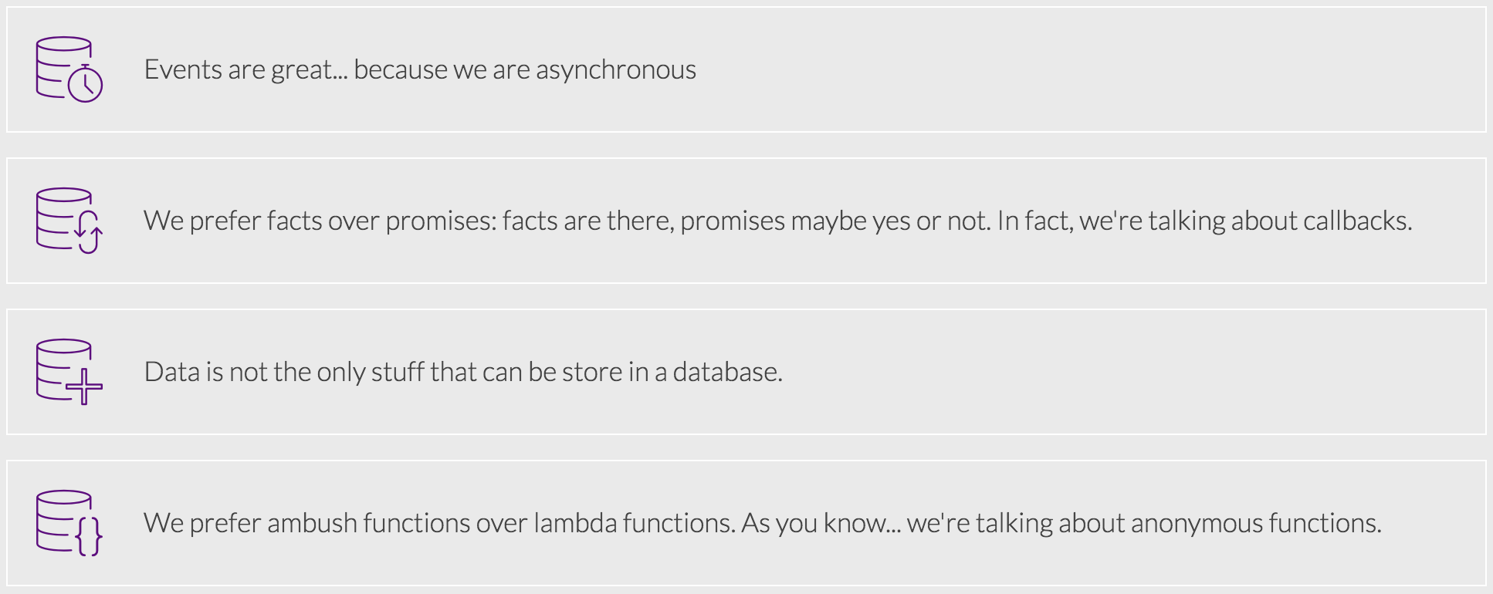Click the up-down arrows on the second icon
This screenshot has height=594, width=1493.
[88, 231]
